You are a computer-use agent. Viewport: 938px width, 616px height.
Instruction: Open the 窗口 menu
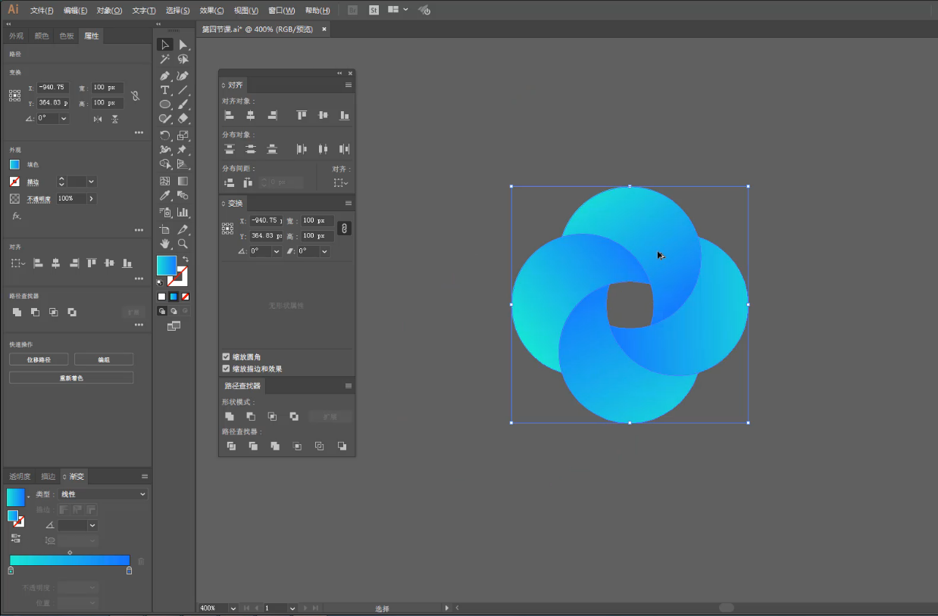pyautogui.click(x=281, y=11)
